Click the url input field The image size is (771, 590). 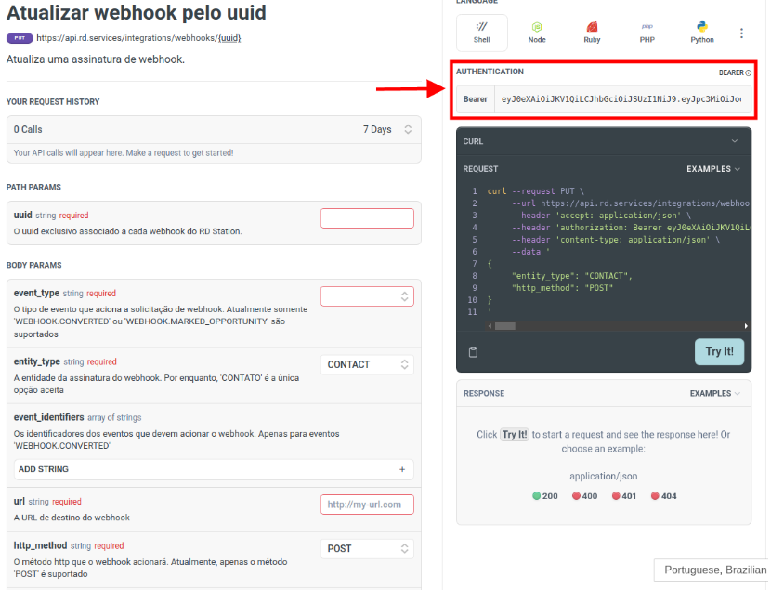point(367,505)
